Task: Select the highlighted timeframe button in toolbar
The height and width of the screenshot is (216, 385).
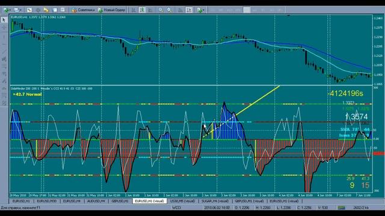Action: click(x=247, y=10)
